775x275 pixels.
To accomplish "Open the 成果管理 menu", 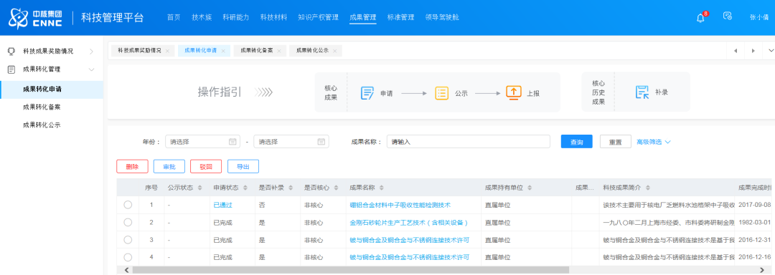I will [363, 17].
